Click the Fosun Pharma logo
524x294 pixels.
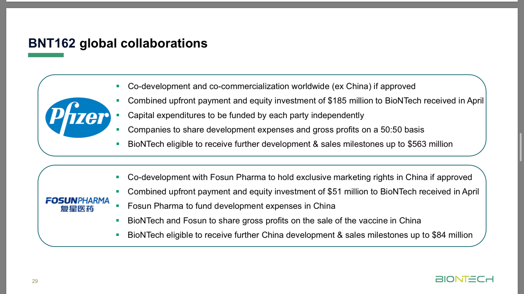point(78,204)
